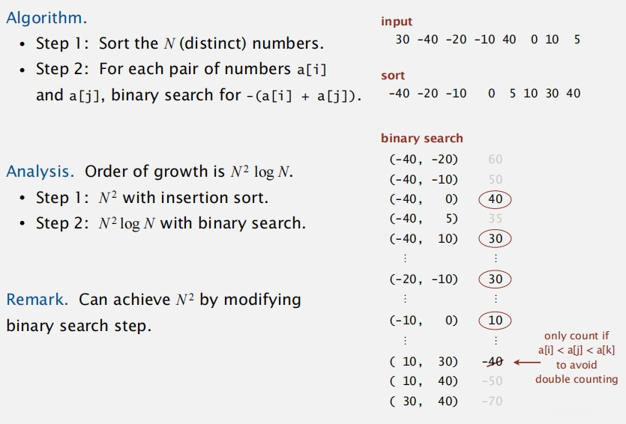Click the red "binary search" label

click(422, 138)
